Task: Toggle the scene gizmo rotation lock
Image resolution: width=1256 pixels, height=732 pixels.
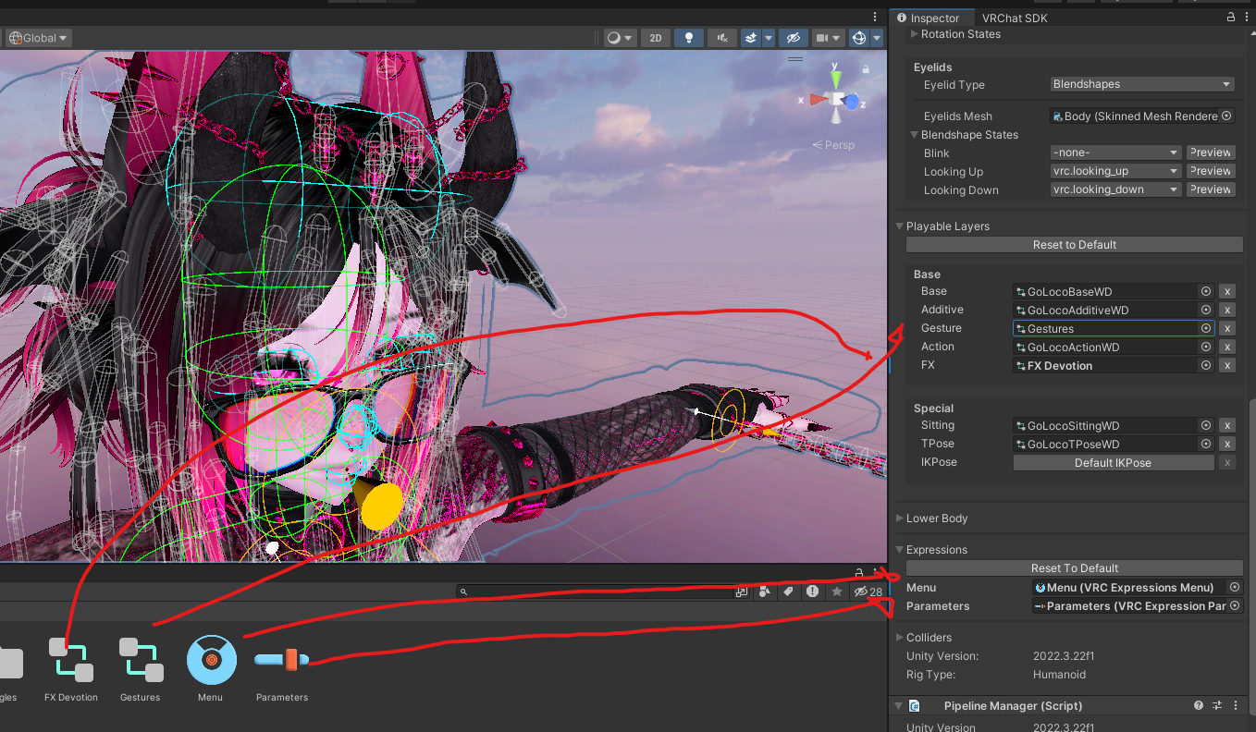Action: (866, 68)
